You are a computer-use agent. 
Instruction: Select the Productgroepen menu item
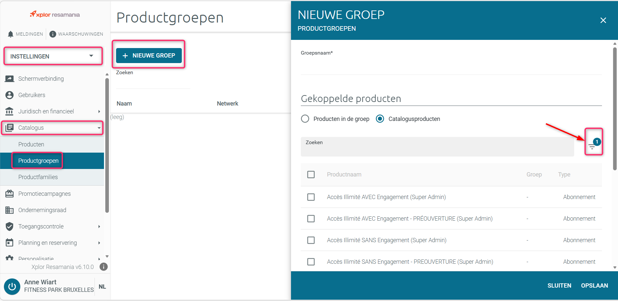coord(52,161)
